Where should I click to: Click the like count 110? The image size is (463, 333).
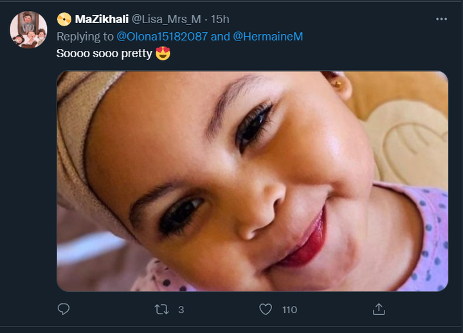click(289, 310)
